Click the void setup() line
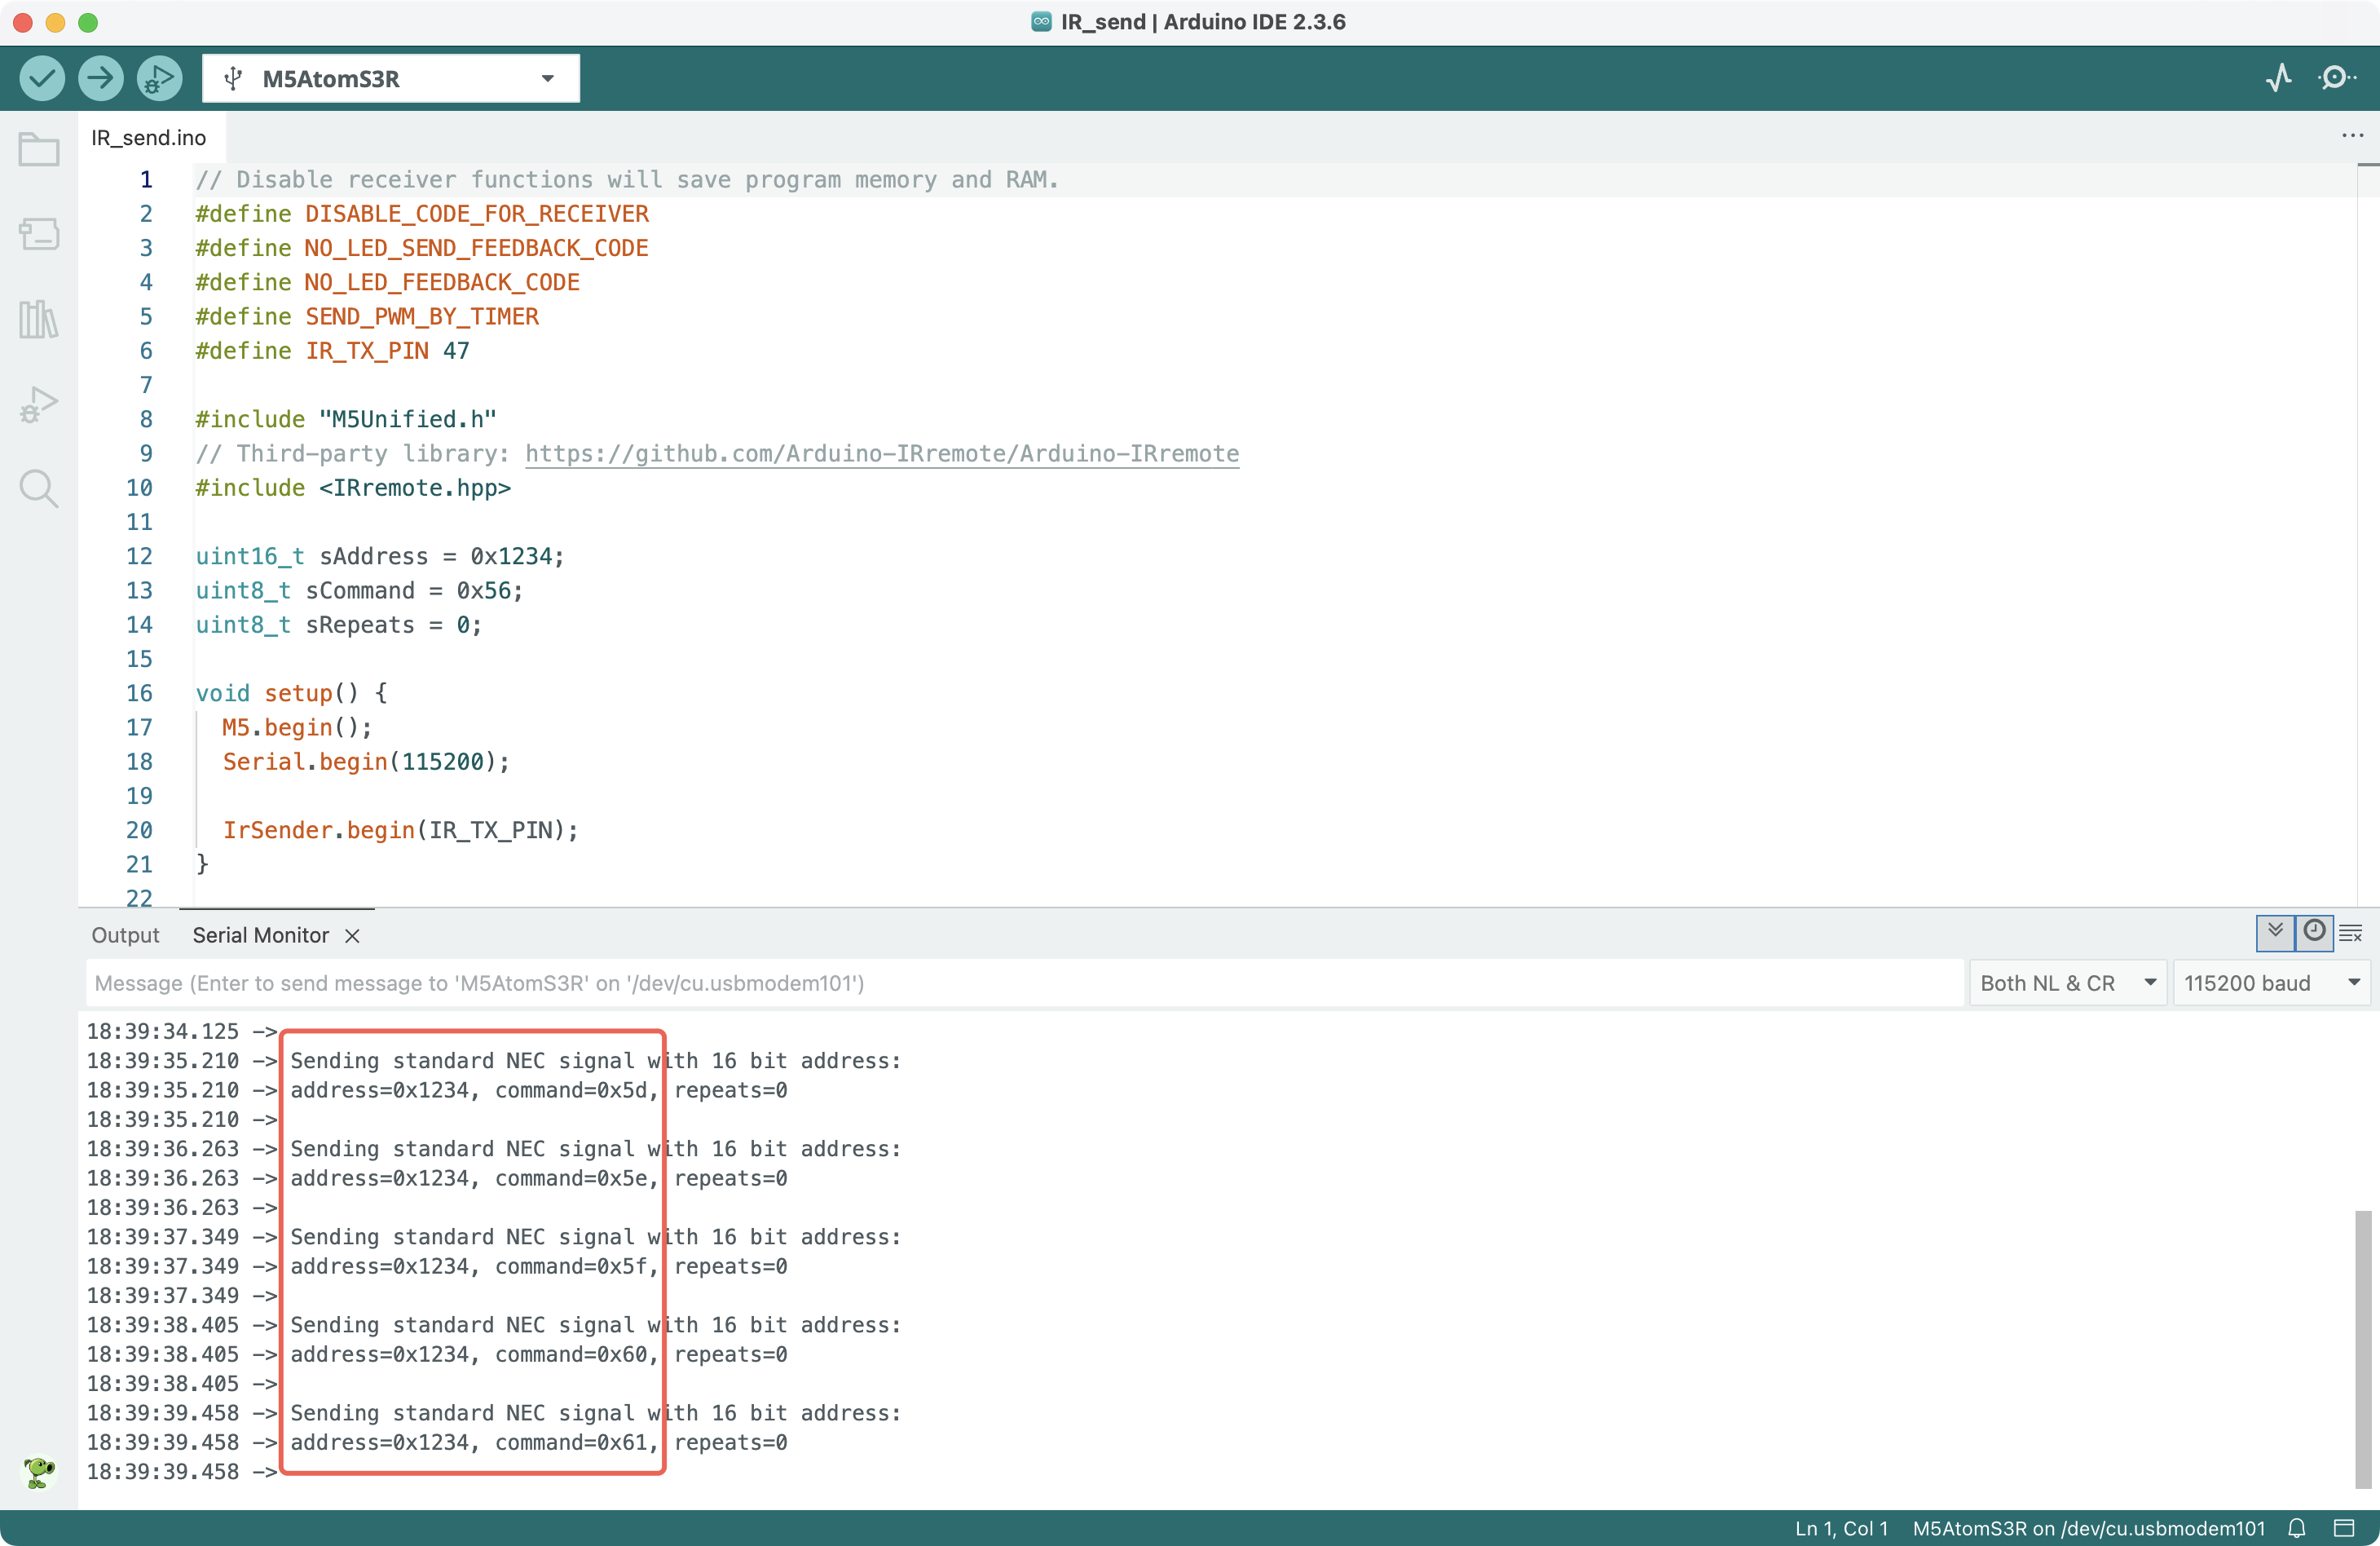Viewport: 2380px width, 1546px height. [291, 692]
